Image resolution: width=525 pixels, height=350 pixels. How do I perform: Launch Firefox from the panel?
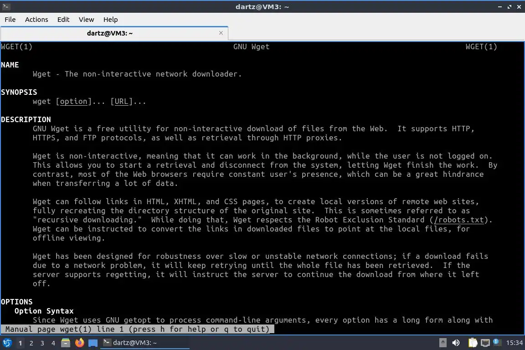pyautogui.click(x=79, y=343)
